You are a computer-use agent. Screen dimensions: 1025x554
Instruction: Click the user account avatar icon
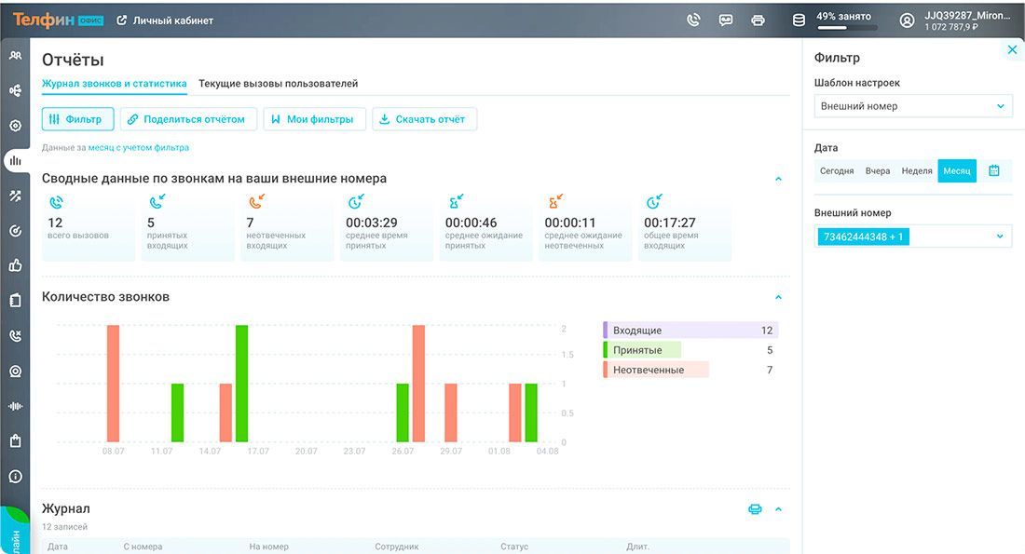(907, 20)
